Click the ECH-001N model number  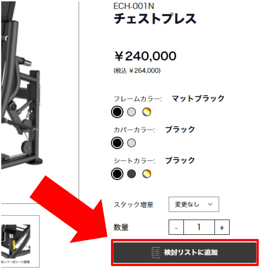click(x=134, y=6)
